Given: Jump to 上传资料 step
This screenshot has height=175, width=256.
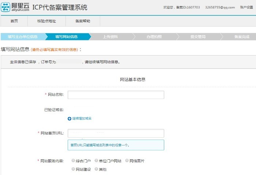Looking at the screenshot, I should [110, 37].
